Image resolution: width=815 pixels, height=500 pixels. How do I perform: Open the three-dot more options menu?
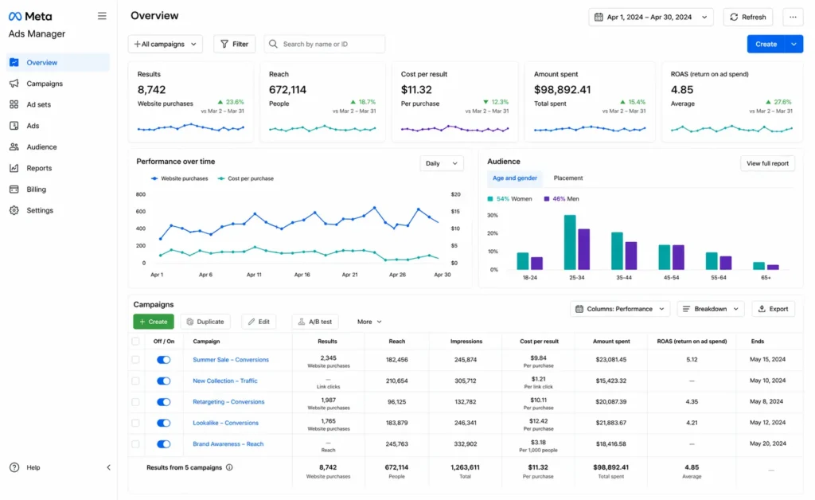(x=794, y=17)
